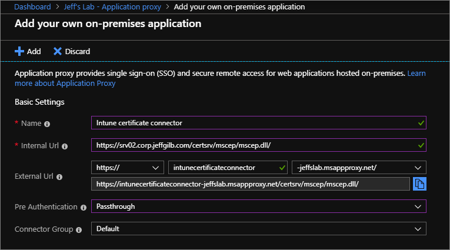Click into the Internal Url field

(259, 145)
